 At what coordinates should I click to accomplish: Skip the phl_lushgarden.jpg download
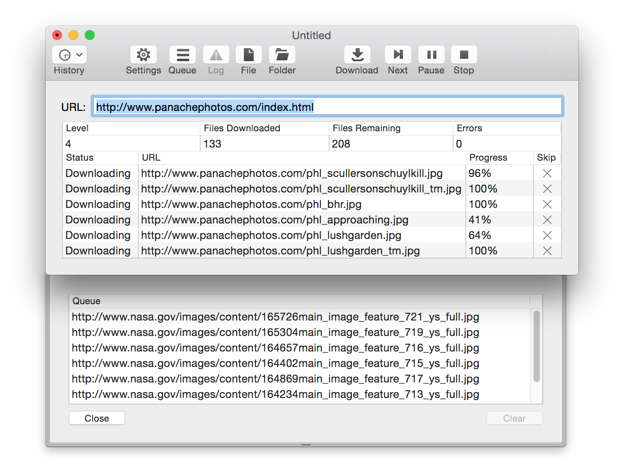(547, 235)
